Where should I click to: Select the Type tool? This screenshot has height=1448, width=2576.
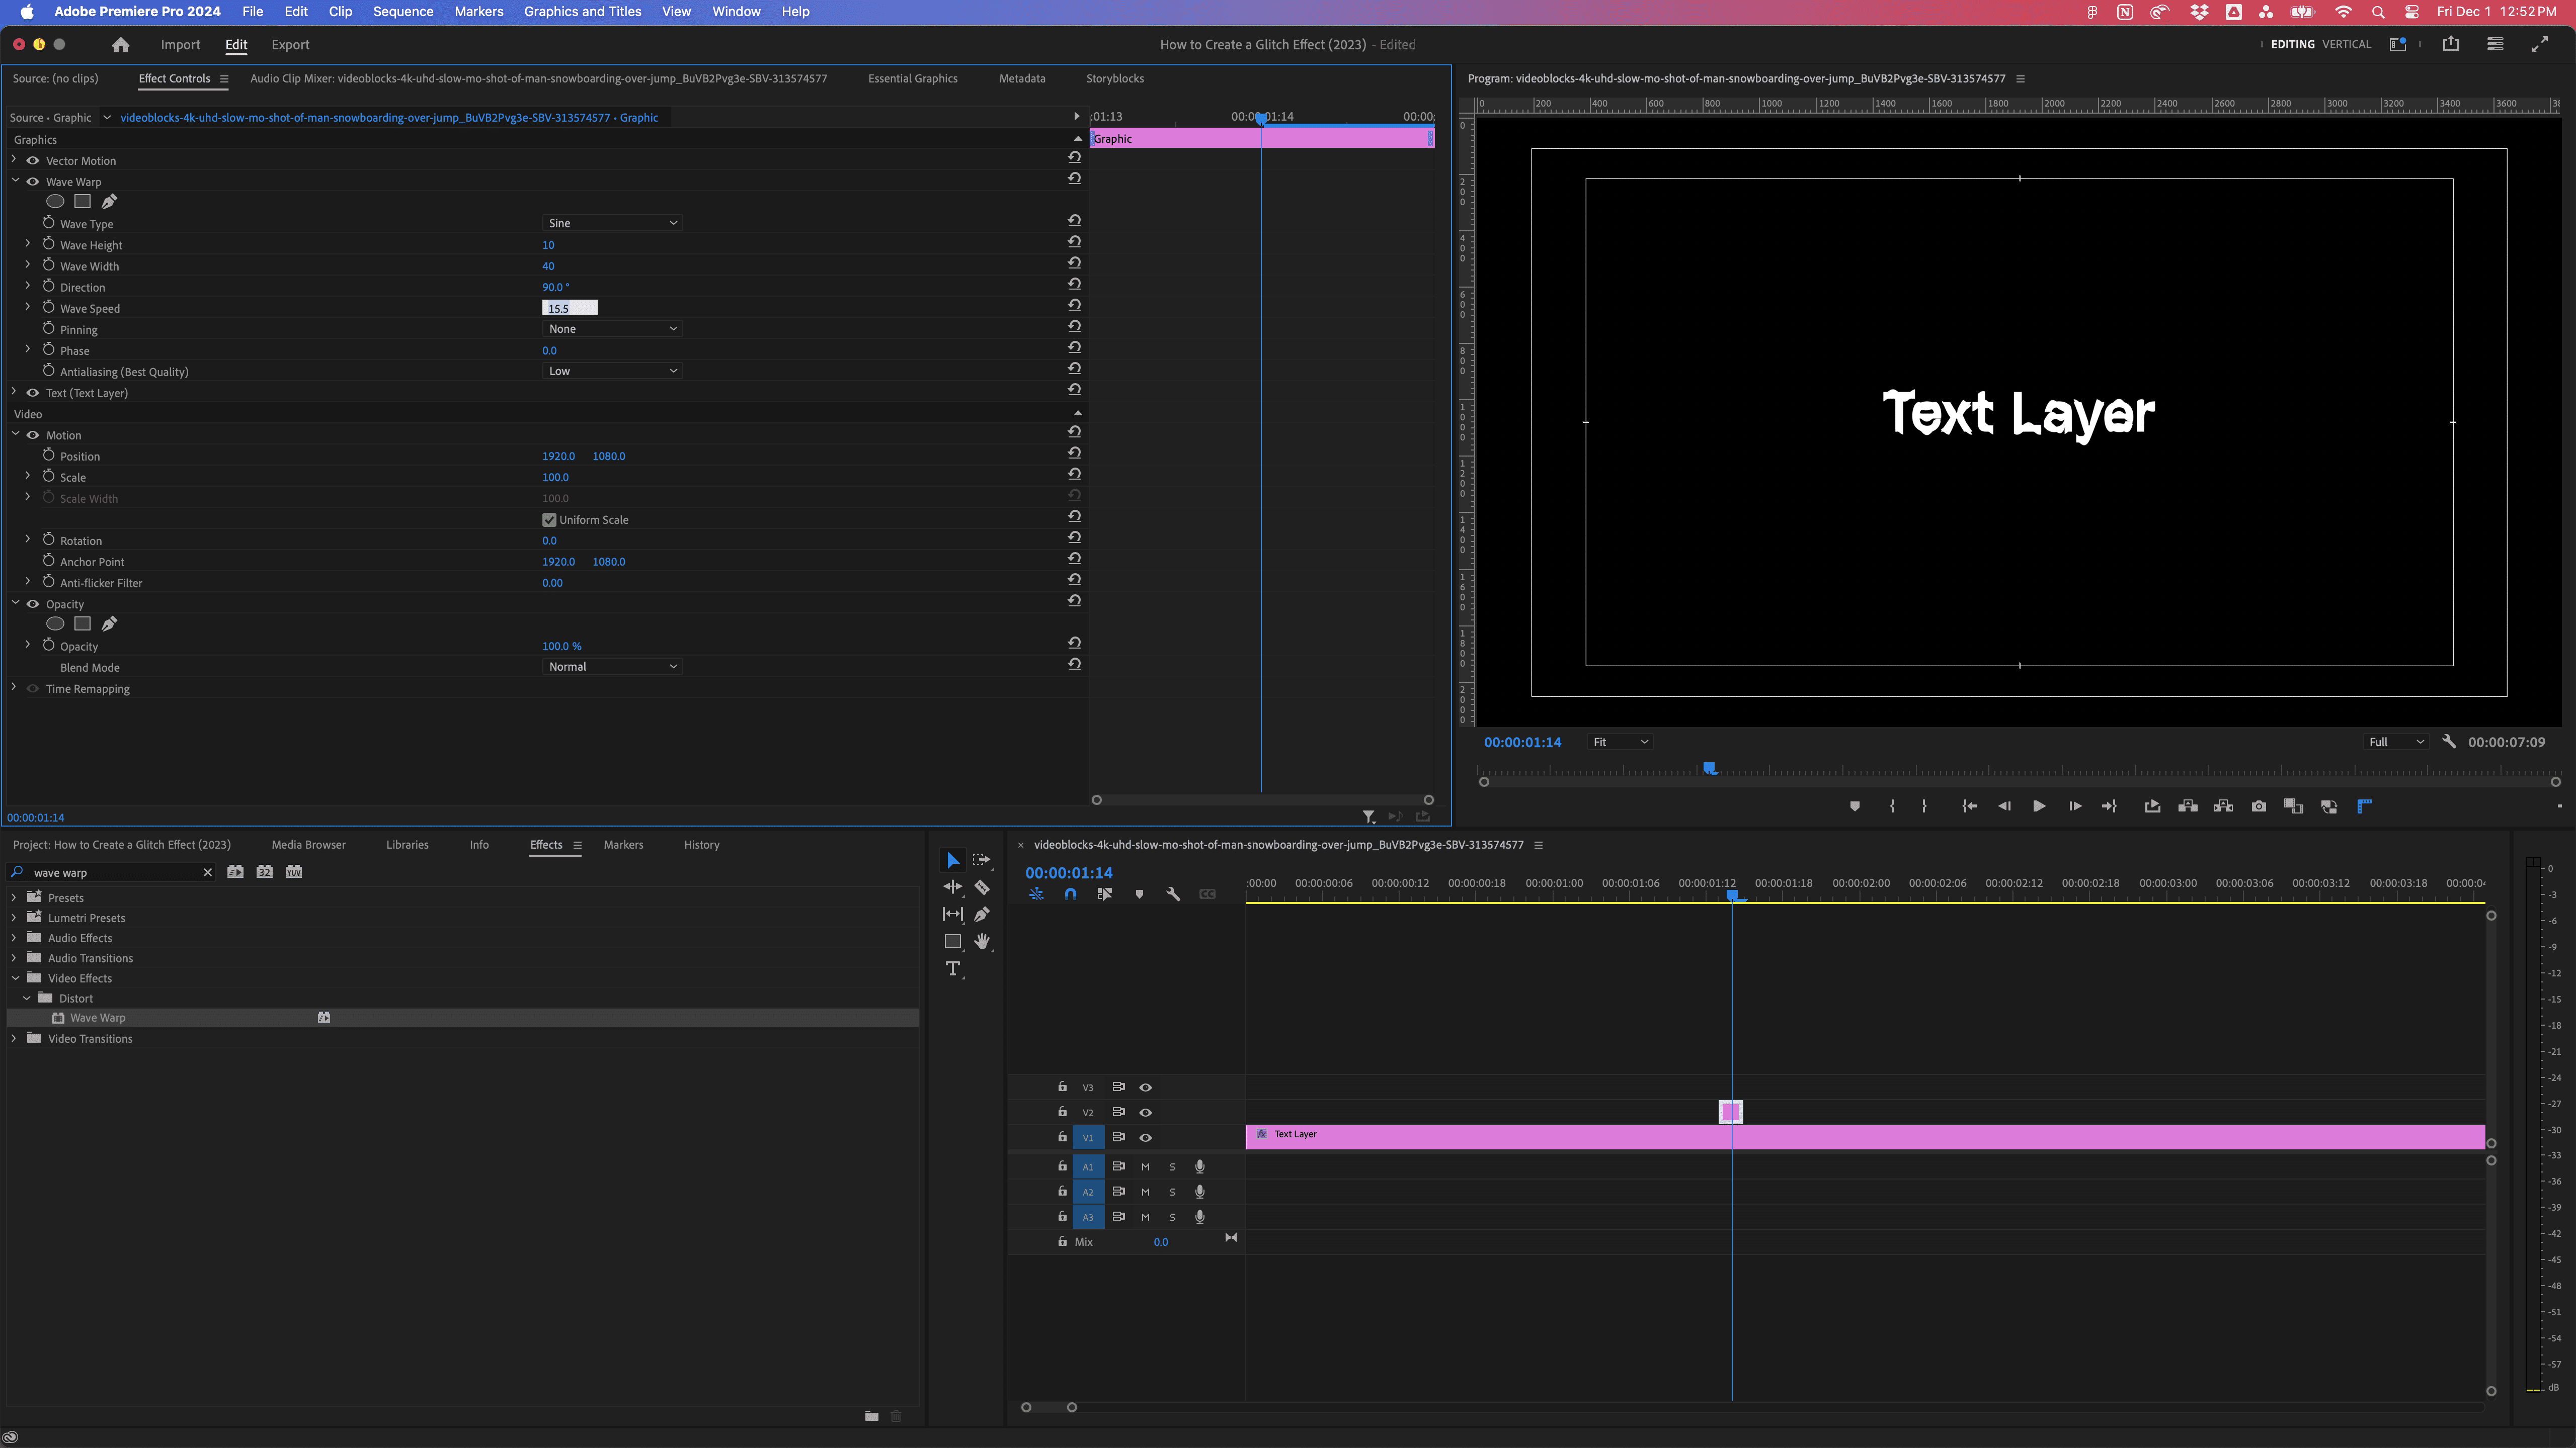tap(953, 968)
